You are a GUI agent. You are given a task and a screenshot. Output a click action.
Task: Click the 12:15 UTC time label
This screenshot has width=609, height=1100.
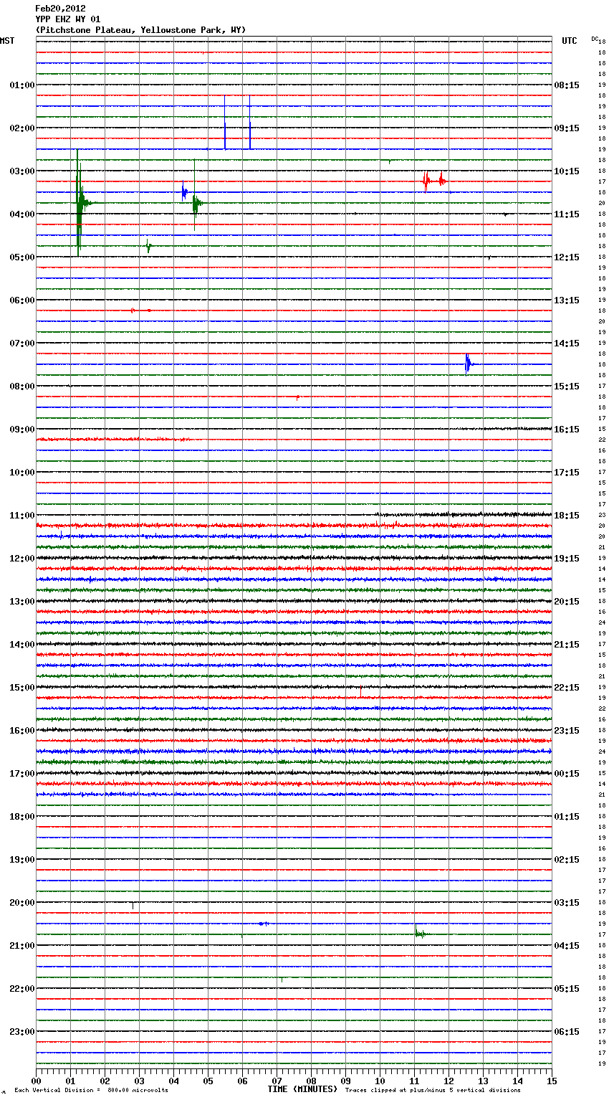[x=567, y=257]
